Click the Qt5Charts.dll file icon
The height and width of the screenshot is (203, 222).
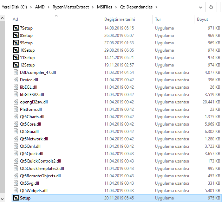[16, 116]
